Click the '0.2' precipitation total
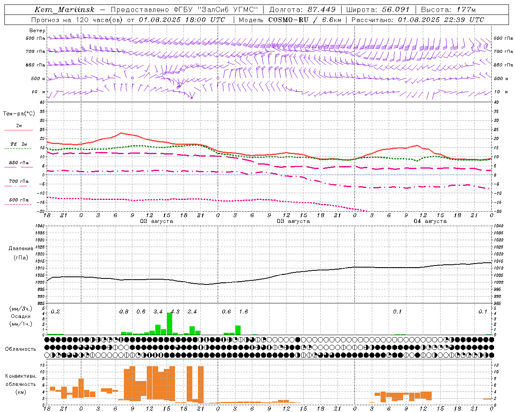 [x=55, y=311]
